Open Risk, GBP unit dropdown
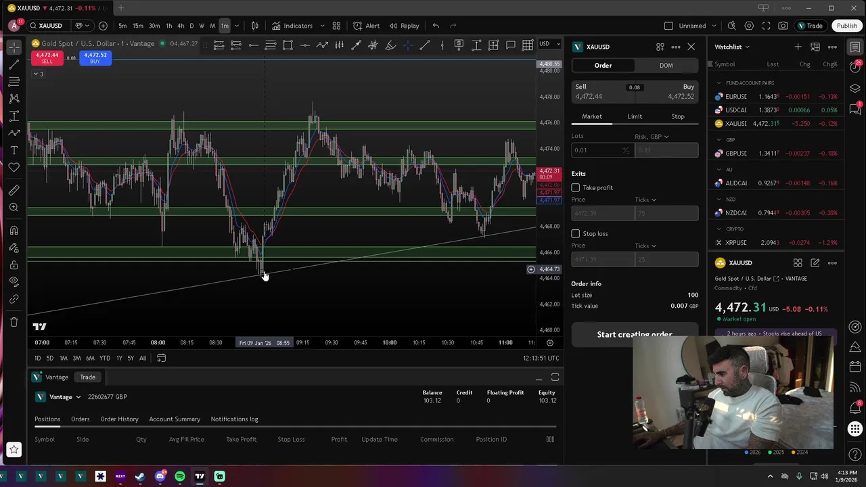This screenshot has width=866, height=487. (x=652, y=137)
